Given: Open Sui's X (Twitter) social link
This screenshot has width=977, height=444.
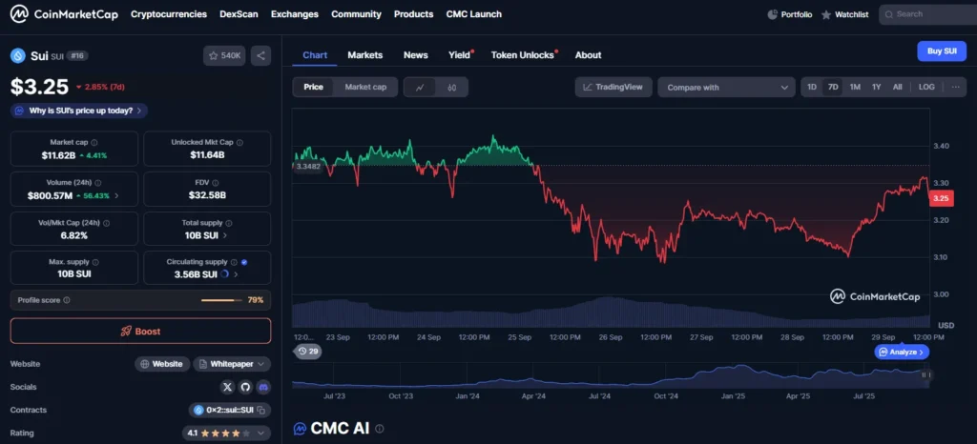Looking at the screenshot, I should pyautogui.click(x=227, y=387).
